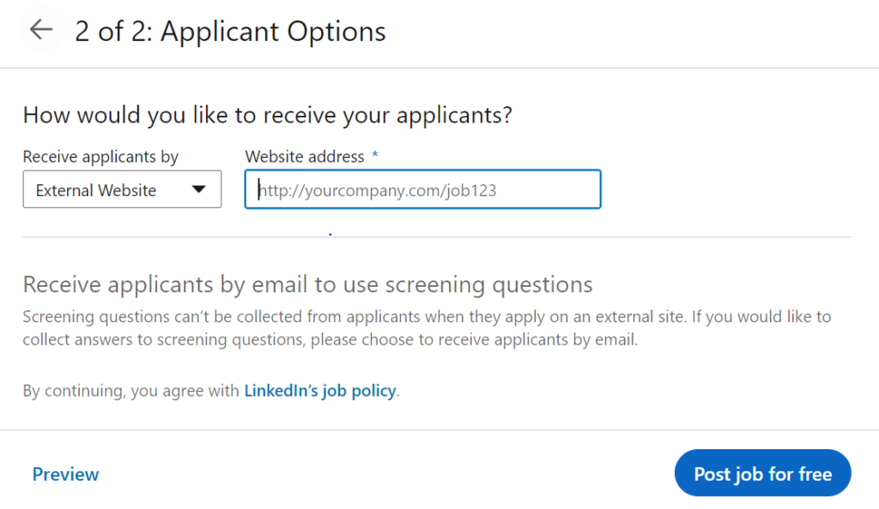Viewport: 879px width, 509px height.
Task: Click the dropdown caret beside External Website
Action: tap(198, 189)
